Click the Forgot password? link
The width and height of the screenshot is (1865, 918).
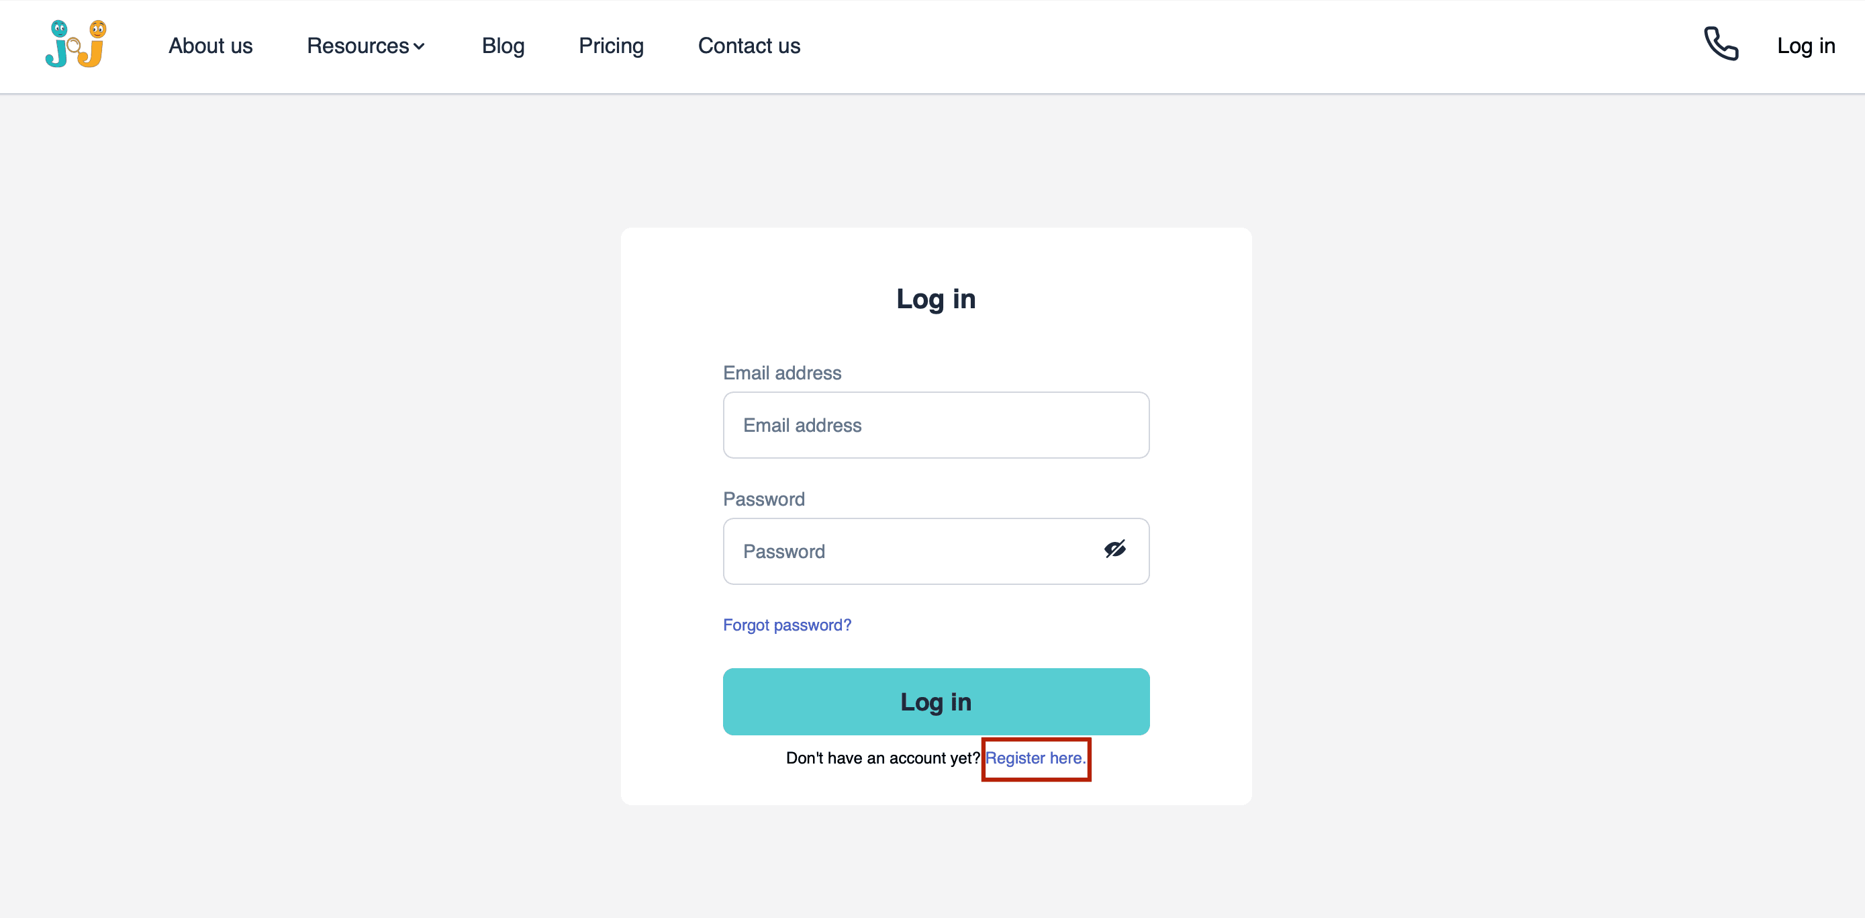[787, 625]
